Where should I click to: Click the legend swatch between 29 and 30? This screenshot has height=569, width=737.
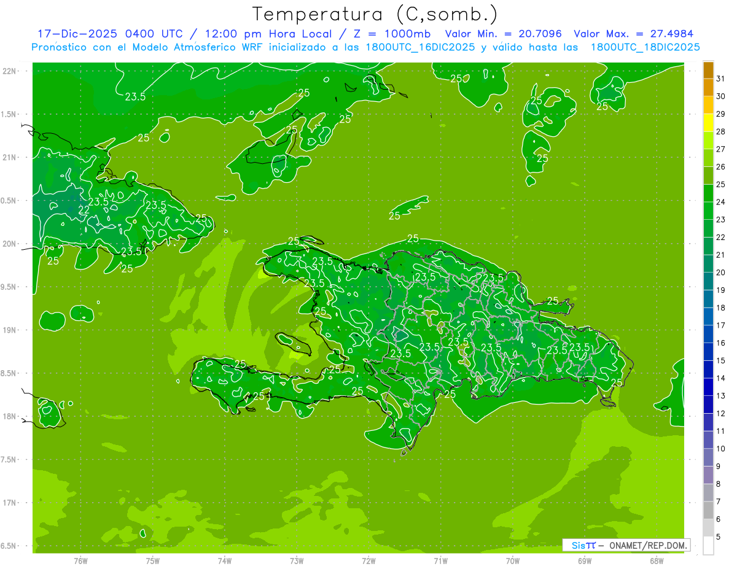point(708,105)
